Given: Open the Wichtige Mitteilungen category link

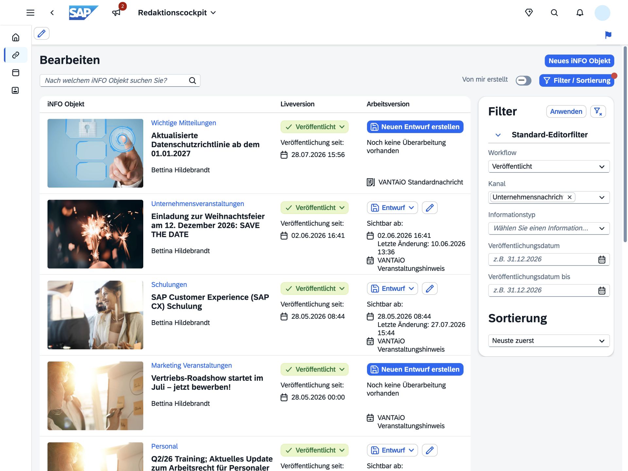Looking at the screenshot, I should [x=183, y=123].
